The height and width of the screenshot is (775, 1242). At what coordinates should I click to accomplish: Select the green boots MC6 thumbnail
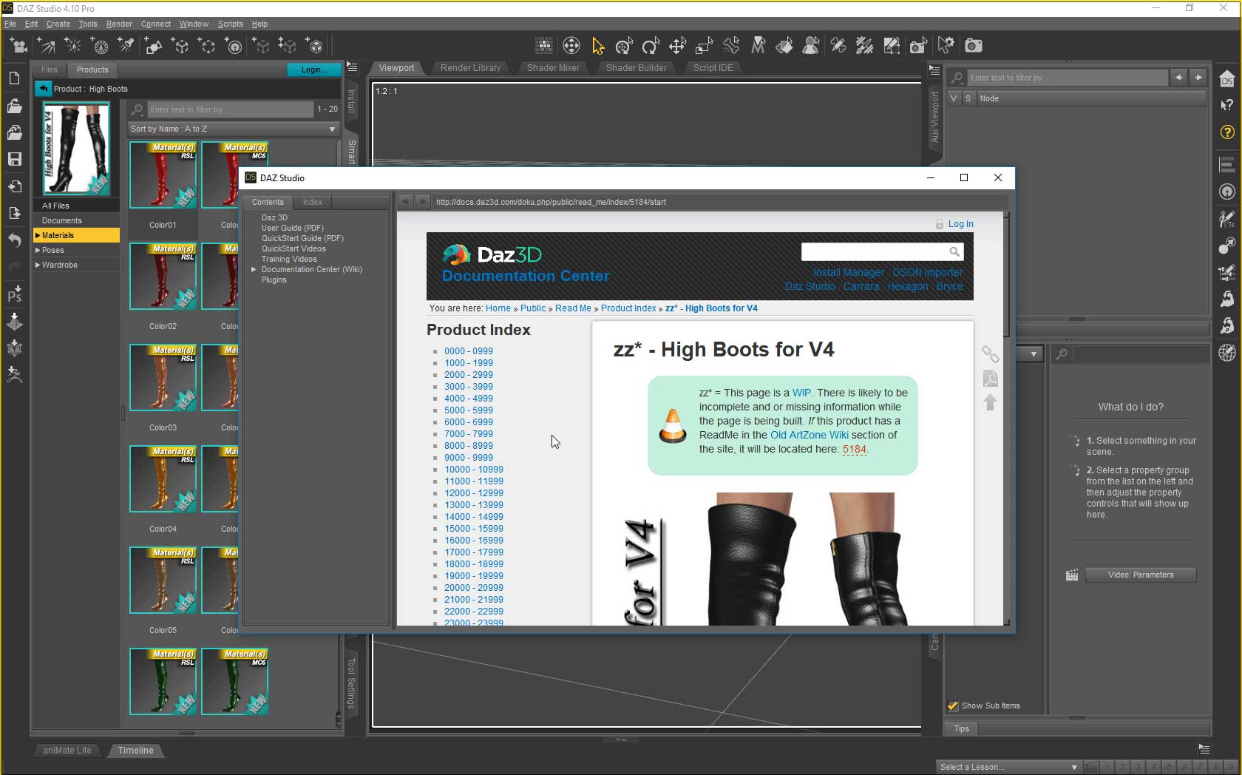coord(234,682)
